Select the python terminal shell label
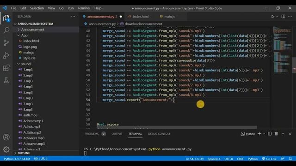The width and height of the screenshot is (296, 166). coord(248,134)
